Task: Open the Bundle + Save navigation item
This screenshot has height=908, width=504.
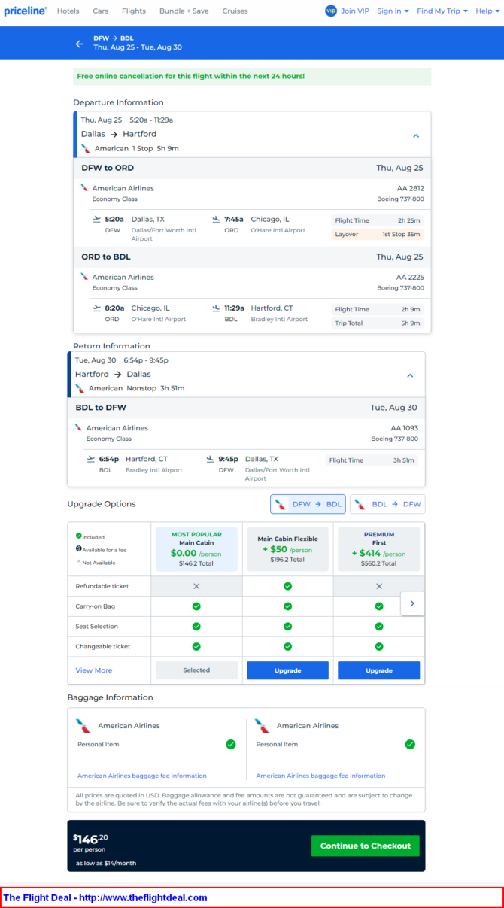Action: click(184, 11)
